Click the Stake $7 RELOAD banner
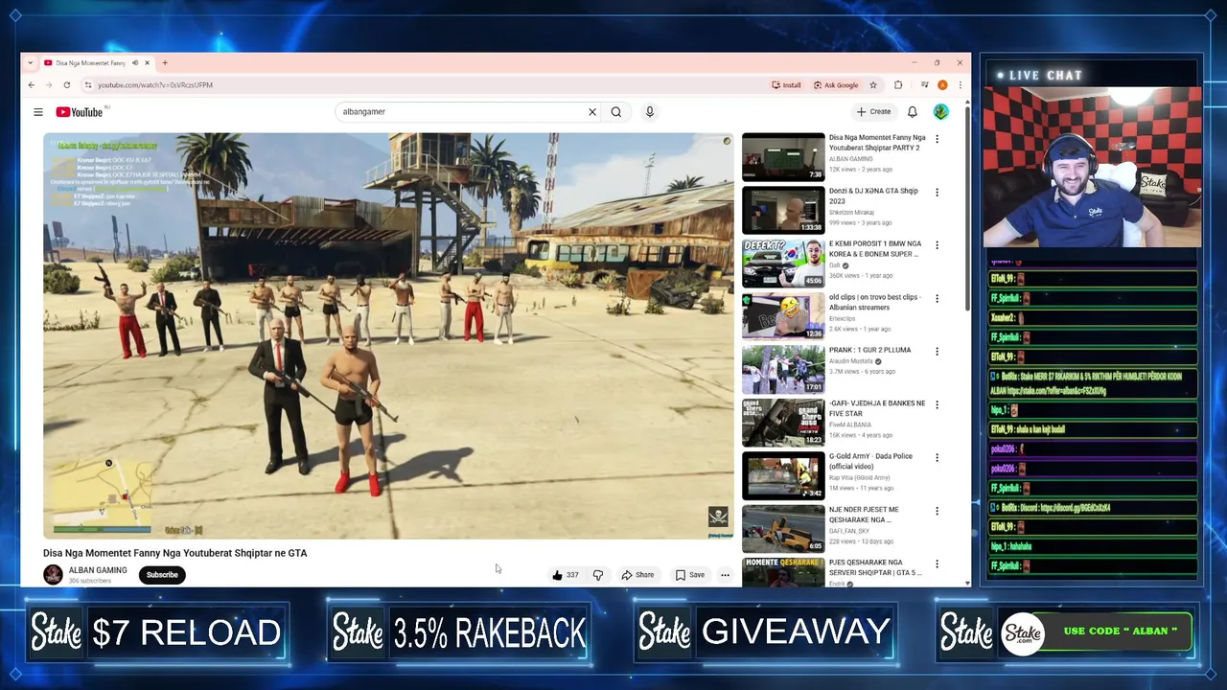 click(157, 632)
